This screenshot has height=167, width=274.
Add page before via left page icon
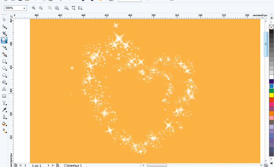coord(16,165)
